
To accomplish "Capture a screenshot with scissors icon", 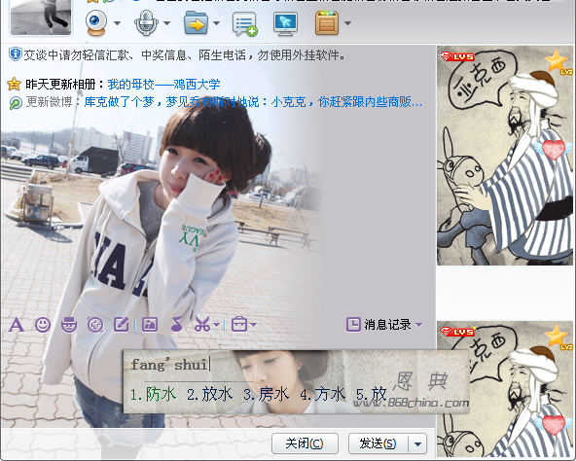I will (202, 325).
